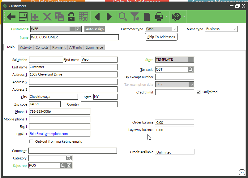
Task: Click the FakeEmail@template.com email link
Action: coord(49,134)
